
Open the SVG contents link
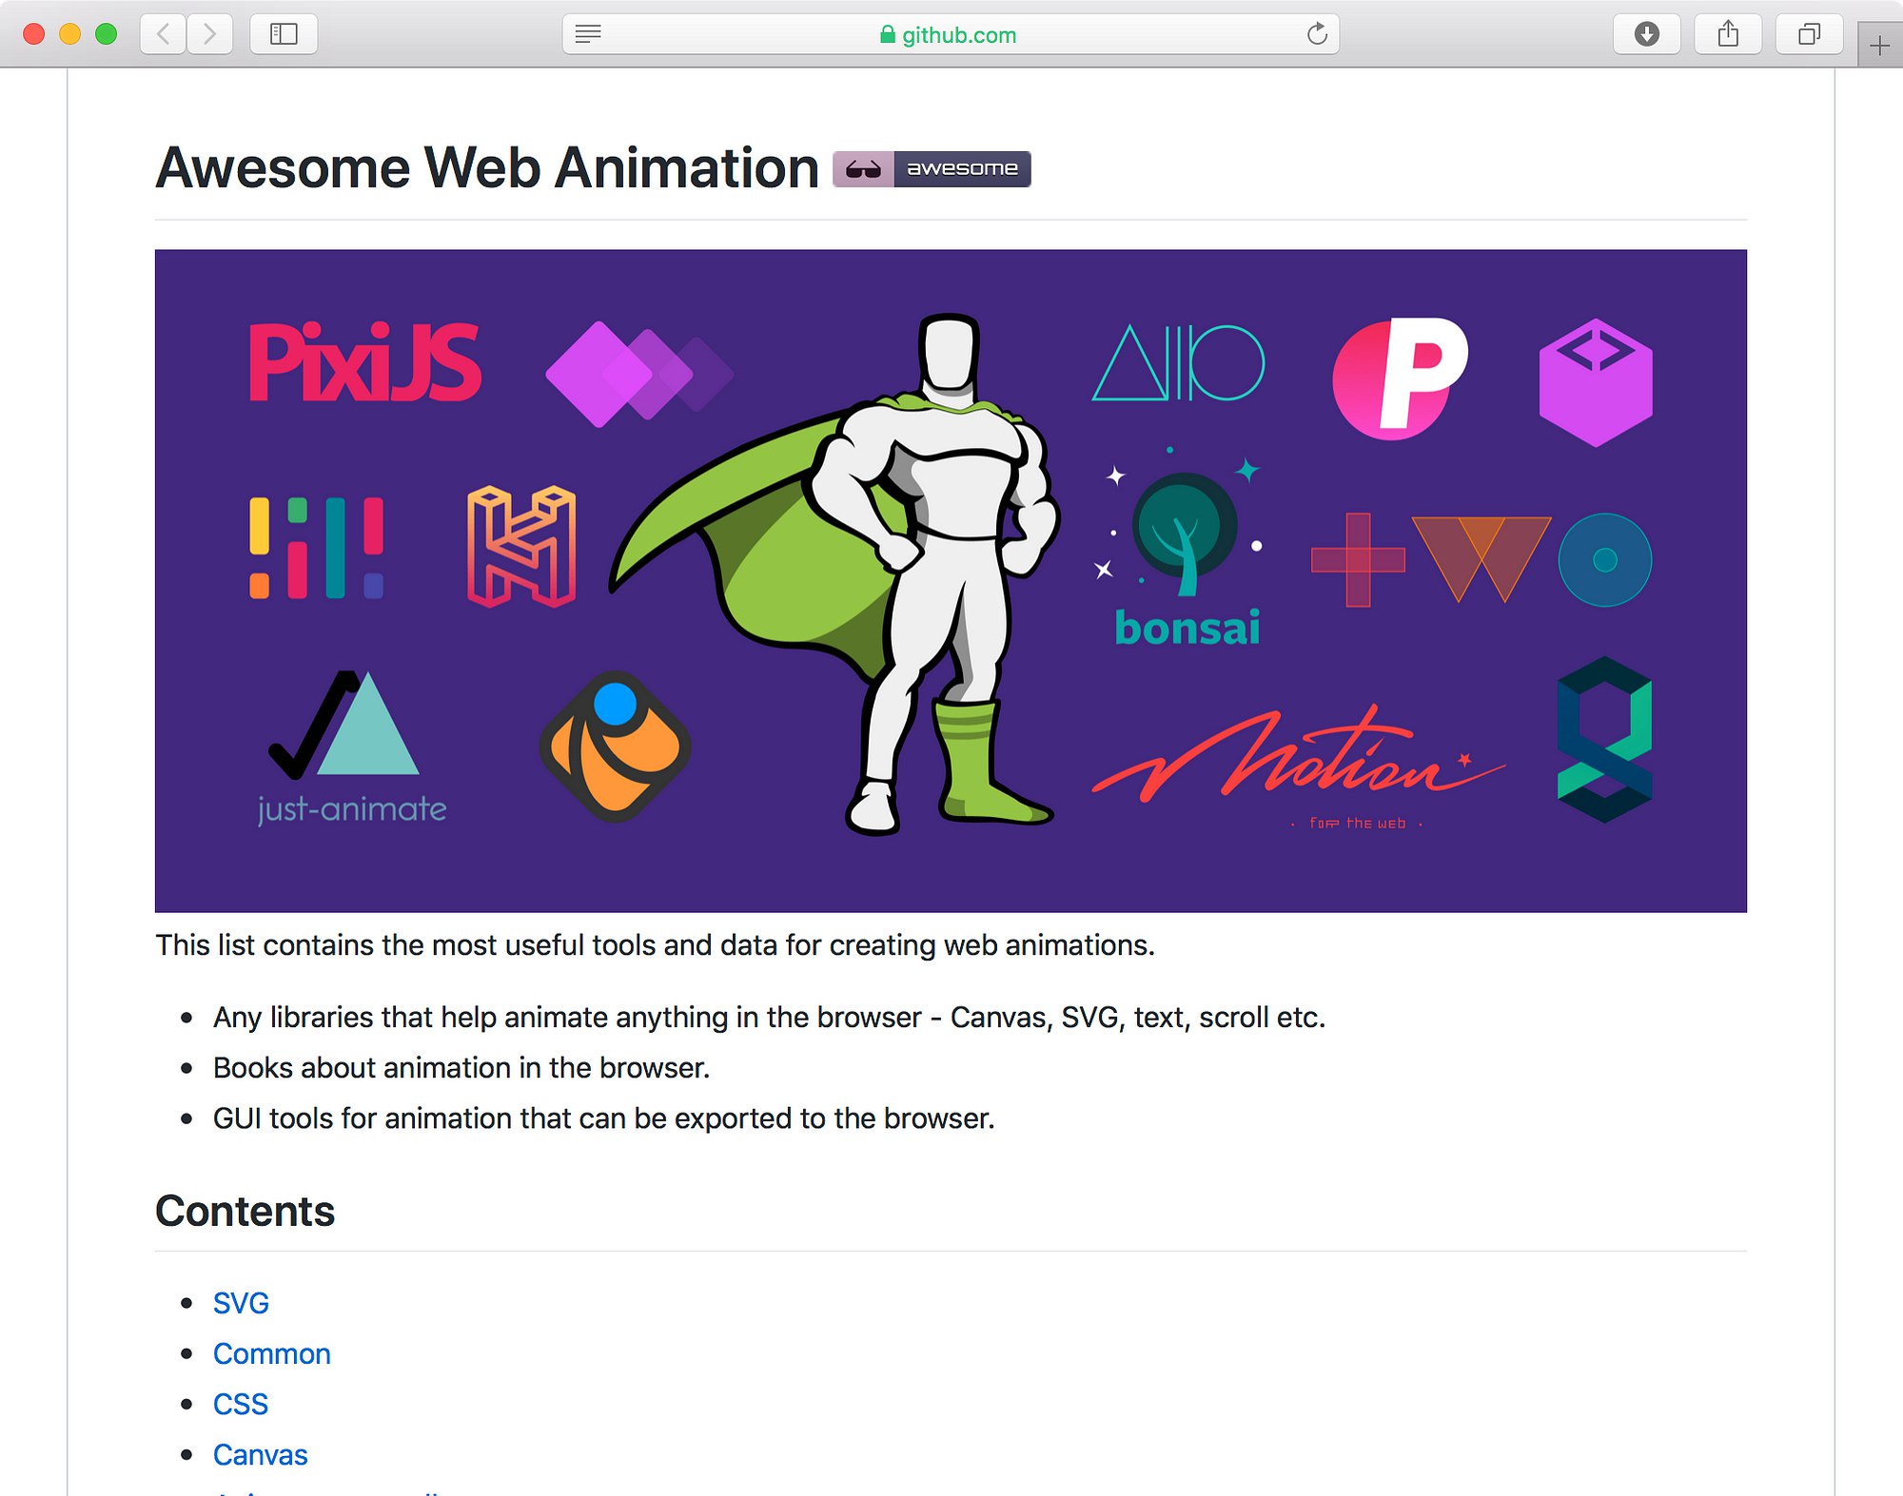pyautogui.click(x=241, y=1303)
